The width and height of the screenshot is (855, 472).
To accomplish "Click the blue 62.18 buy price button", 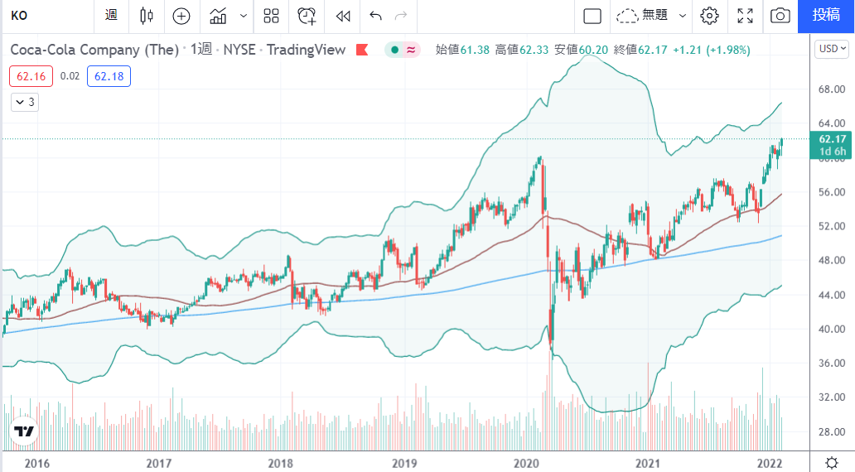I will tap(109, 76).
